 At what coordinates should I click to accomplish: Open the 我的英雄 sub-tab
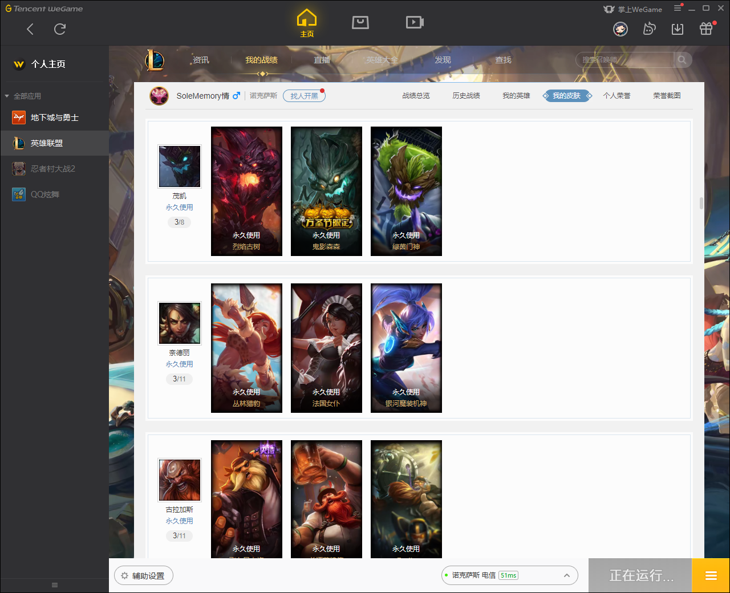[516, 96]
